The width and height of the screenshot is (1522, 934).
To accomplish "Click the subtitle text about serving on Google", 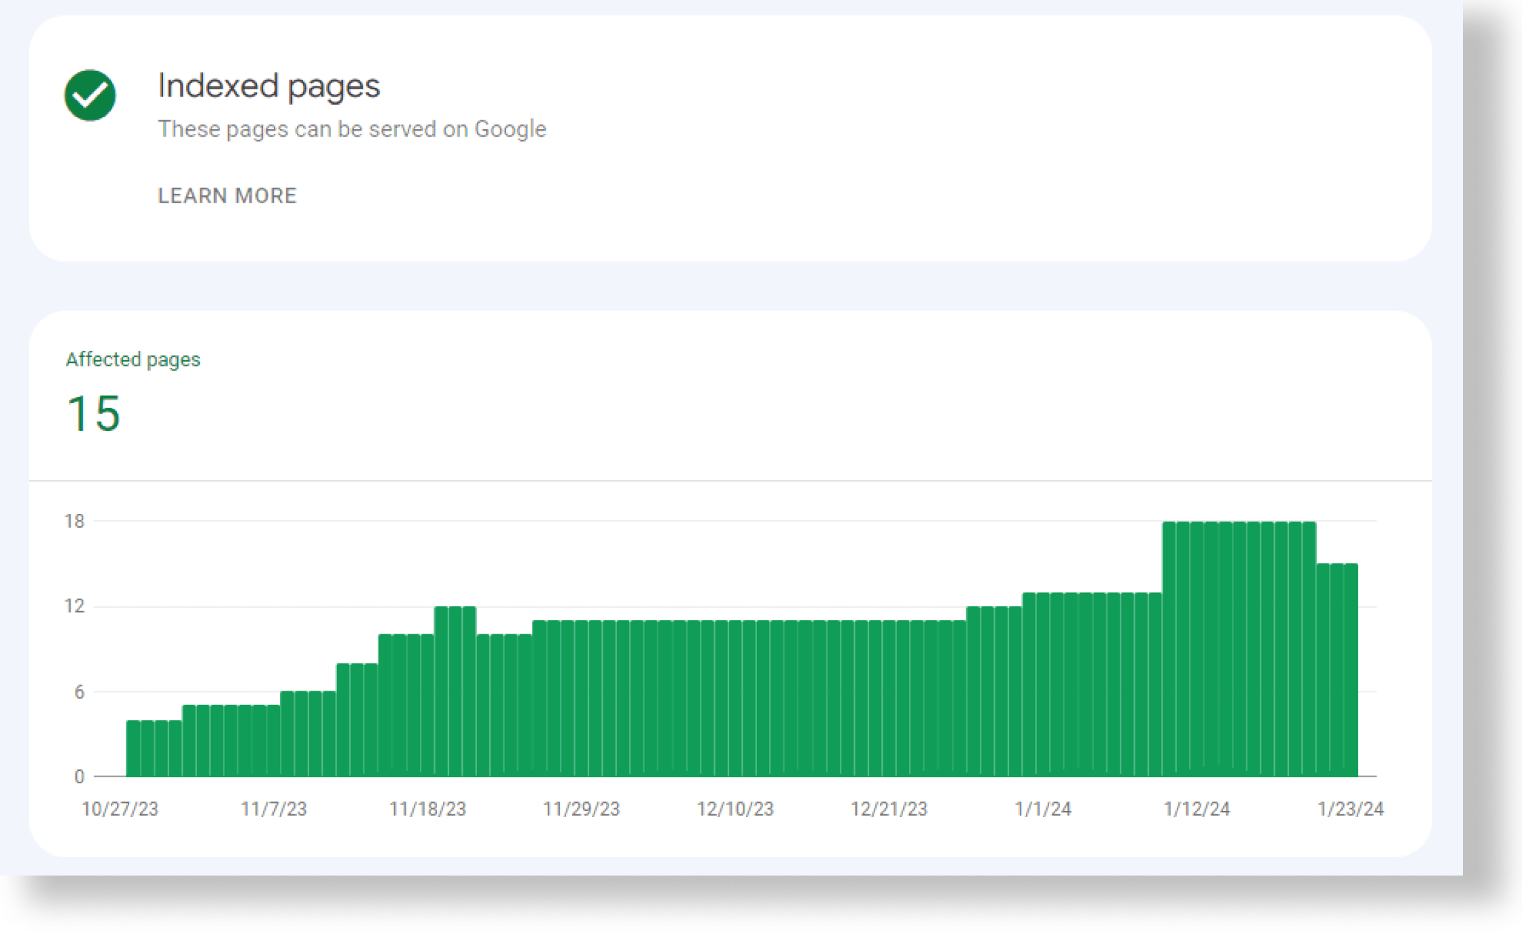I will (352, 128).
